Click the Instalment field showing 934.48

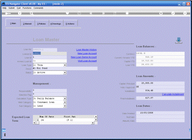(160, 91)
